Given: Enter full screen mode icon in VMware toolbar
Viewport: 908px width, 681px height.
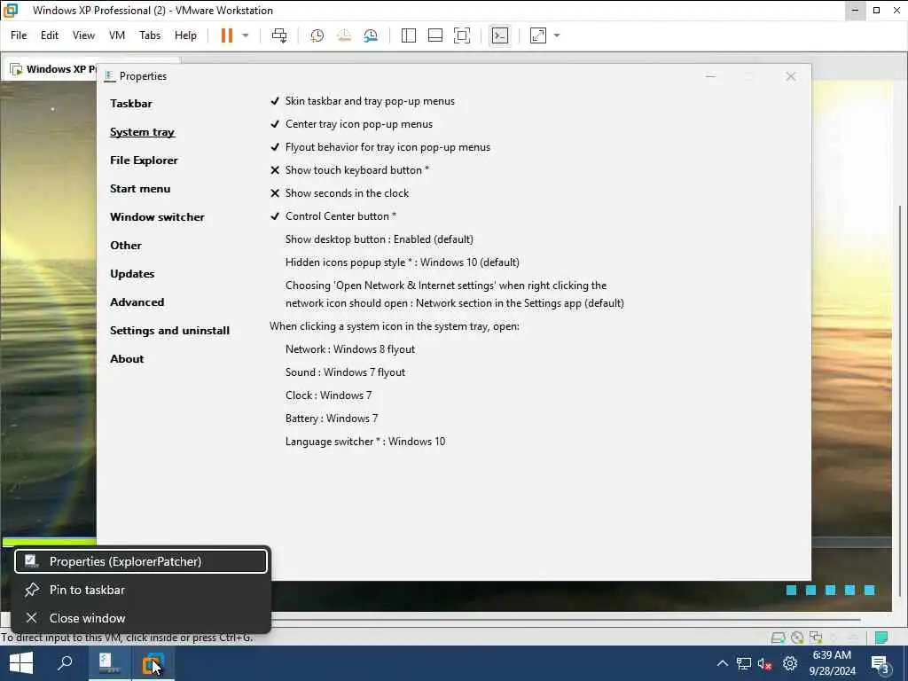Looking at the screenshot, I should 461,35.
